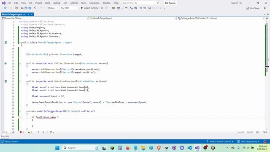The height and width of the screenshot is (152, 270).
Task: Open the Debug configuration dropdown
Action: (x=53, y=8)
